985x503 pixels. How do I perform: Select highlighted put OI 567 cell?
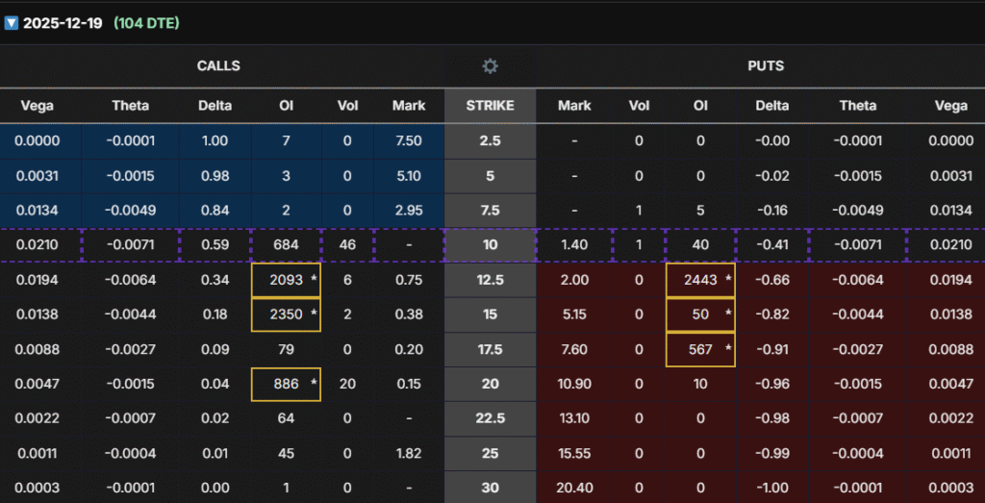700,349
